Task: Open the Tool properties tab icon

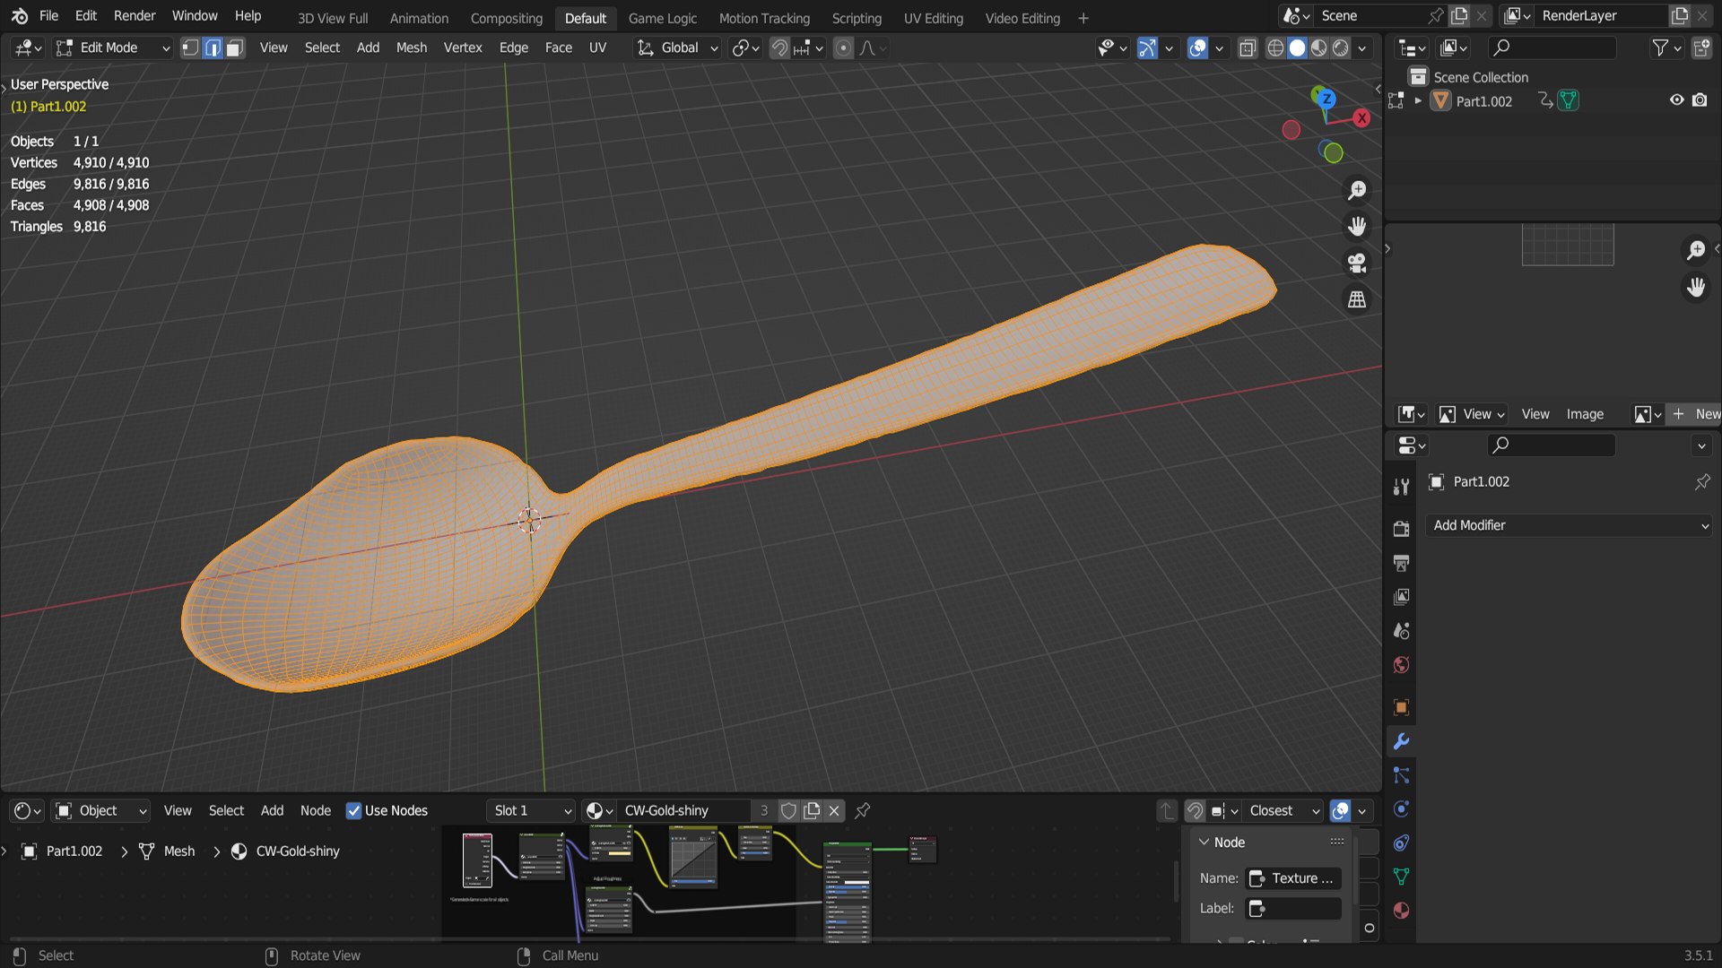Action: pyautogui.click(x=1401, y=486)
